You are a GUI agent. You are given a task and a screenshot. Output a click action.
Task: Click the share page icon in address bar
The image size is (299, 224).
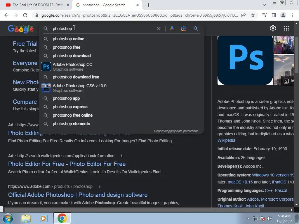[x=244, y=15]
